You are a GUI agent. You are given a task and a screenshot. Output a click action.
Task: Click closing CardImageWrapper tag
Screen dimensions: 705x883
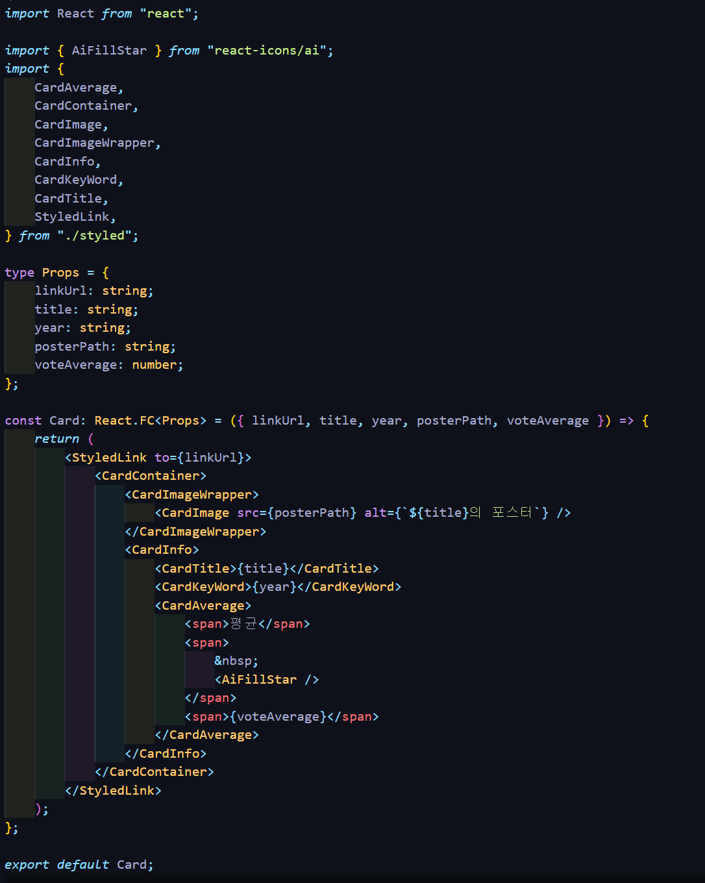[x=195, y=532]
